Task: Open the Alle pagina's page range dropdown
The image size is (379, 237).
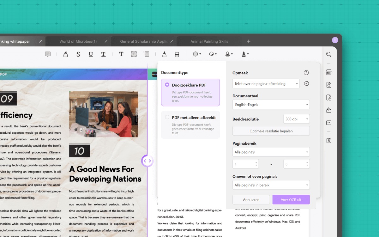Action: 271,152
